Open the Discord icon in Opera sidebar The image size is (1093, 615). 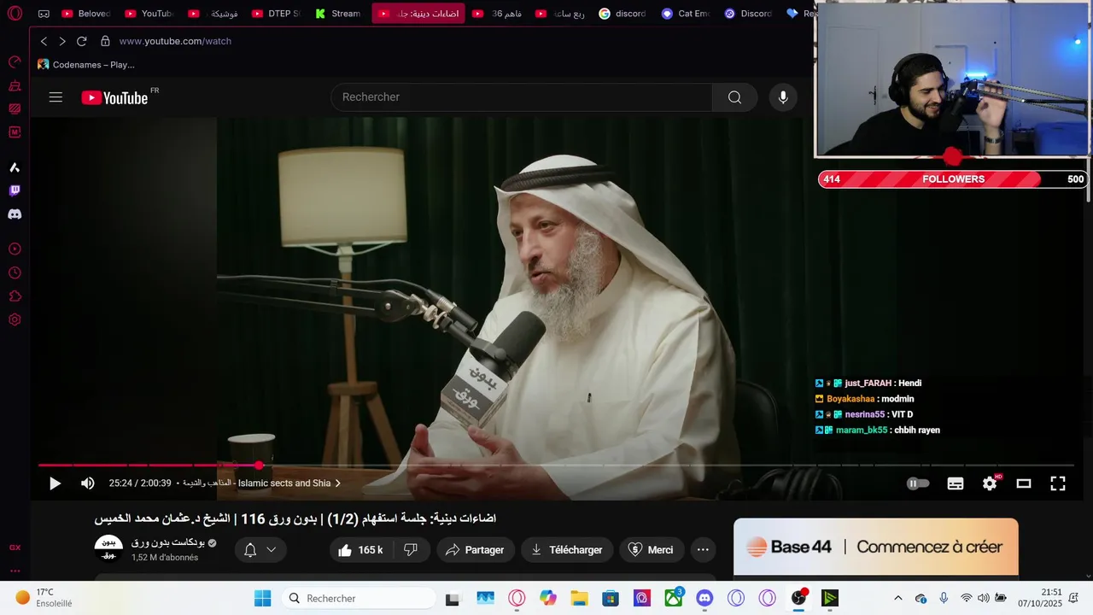pos(15,214)
